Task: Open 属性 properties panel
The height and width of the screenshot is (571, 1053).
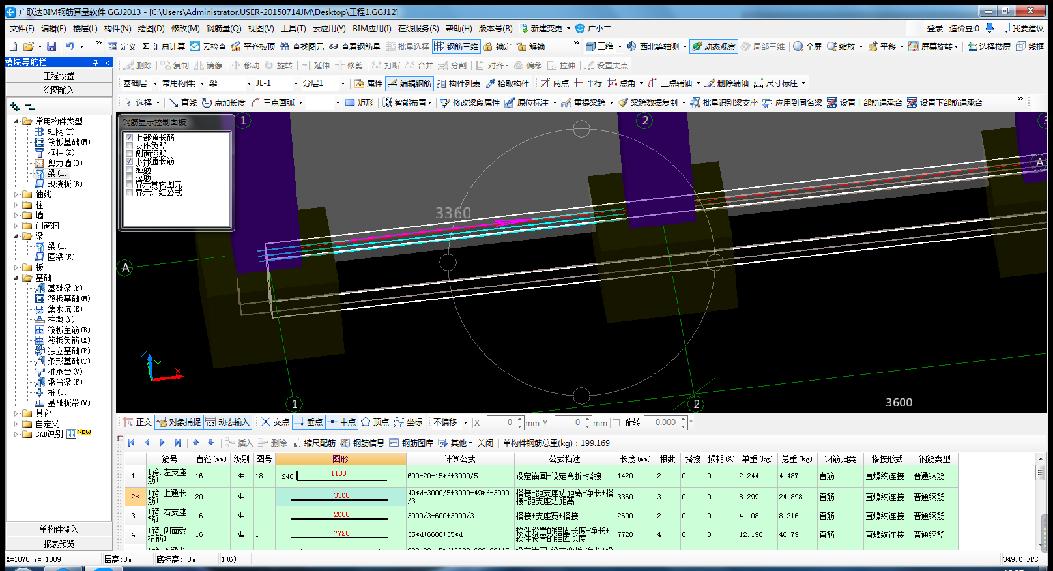Action: 368,83
